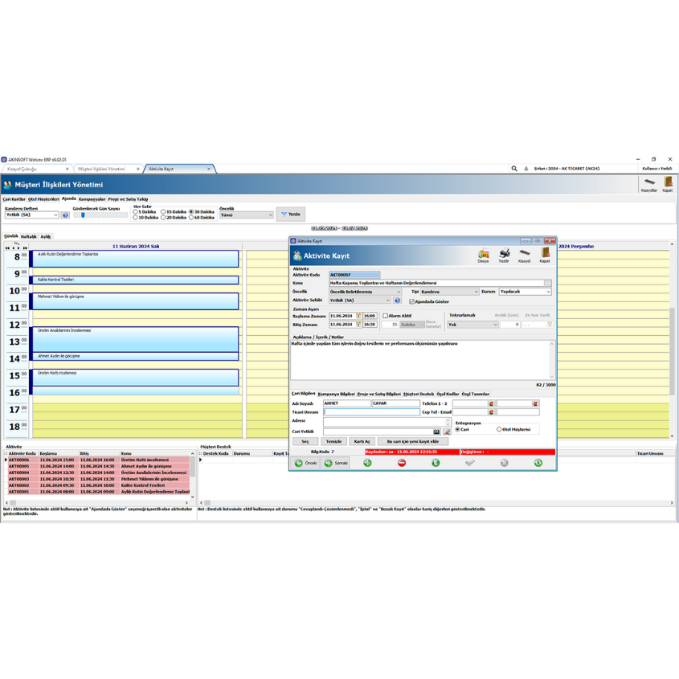The image size is (679, 679).
Task: Uncheck the Ajandada Göster checkbox
Action: click(412, 301)
